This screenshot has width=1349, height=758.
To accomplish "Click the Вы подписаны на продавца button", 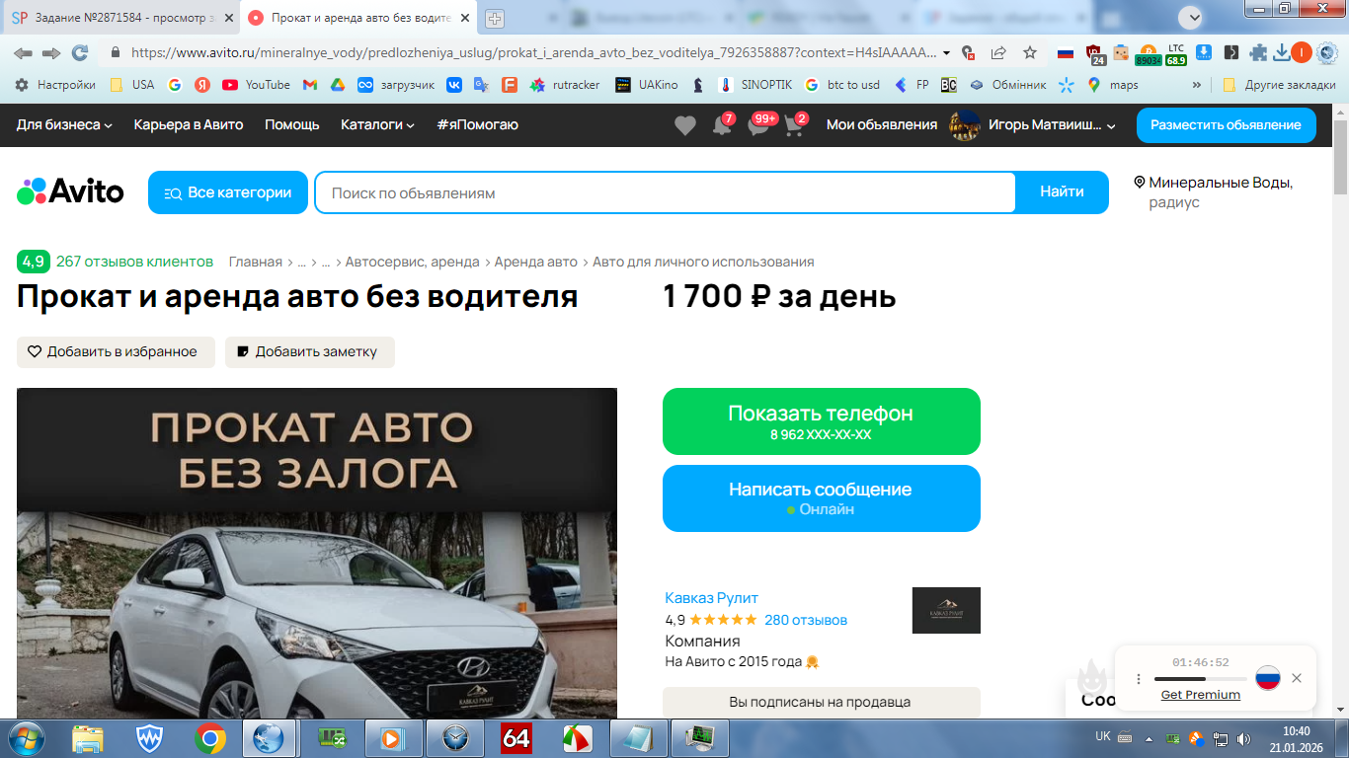I will (822, 702).
